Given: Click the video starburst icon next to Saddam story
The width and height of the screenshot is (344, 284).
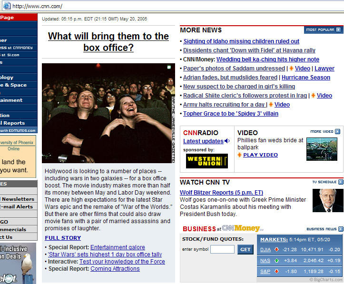Looking at the screenshot, I should 291,69.
